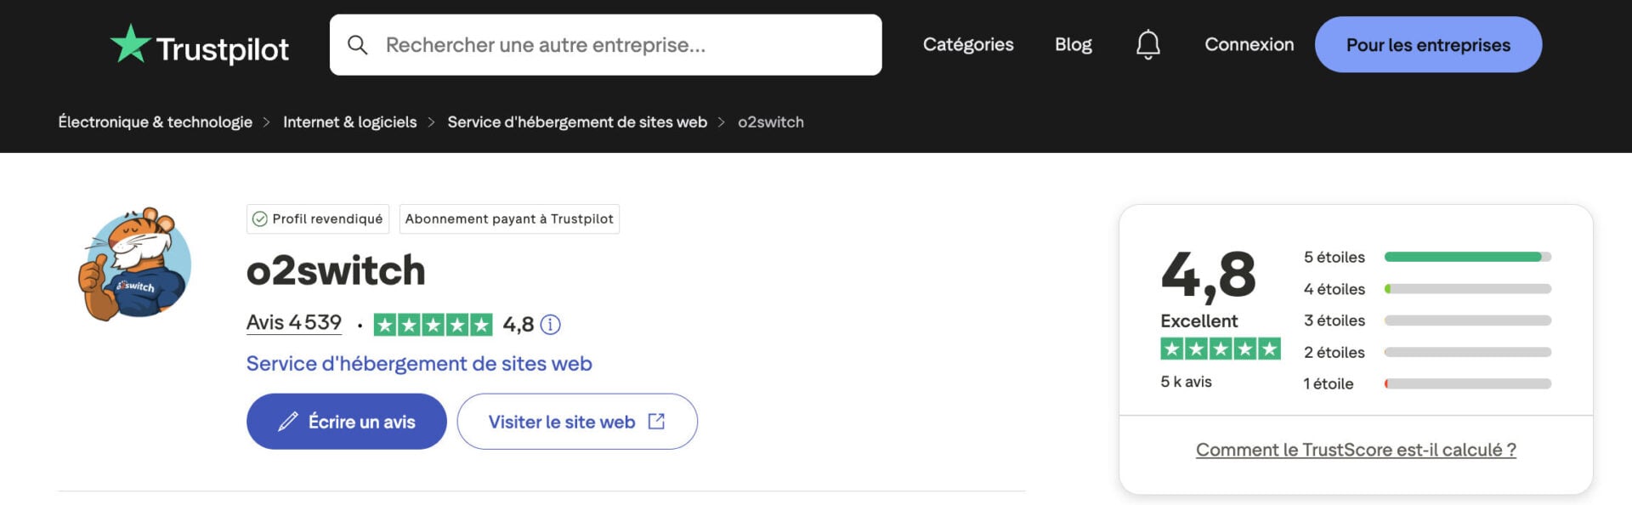Image resolution: width=1632 pixels, height=505 pixels.
Task: Open Électronique & technologie breadcrumb
Action: pos(155,122)
